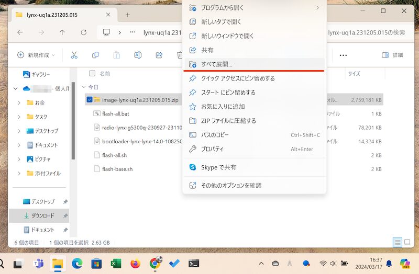Click the search box for lynx folder
Viewport: 419px width, 274px height.
pos(367,32)
